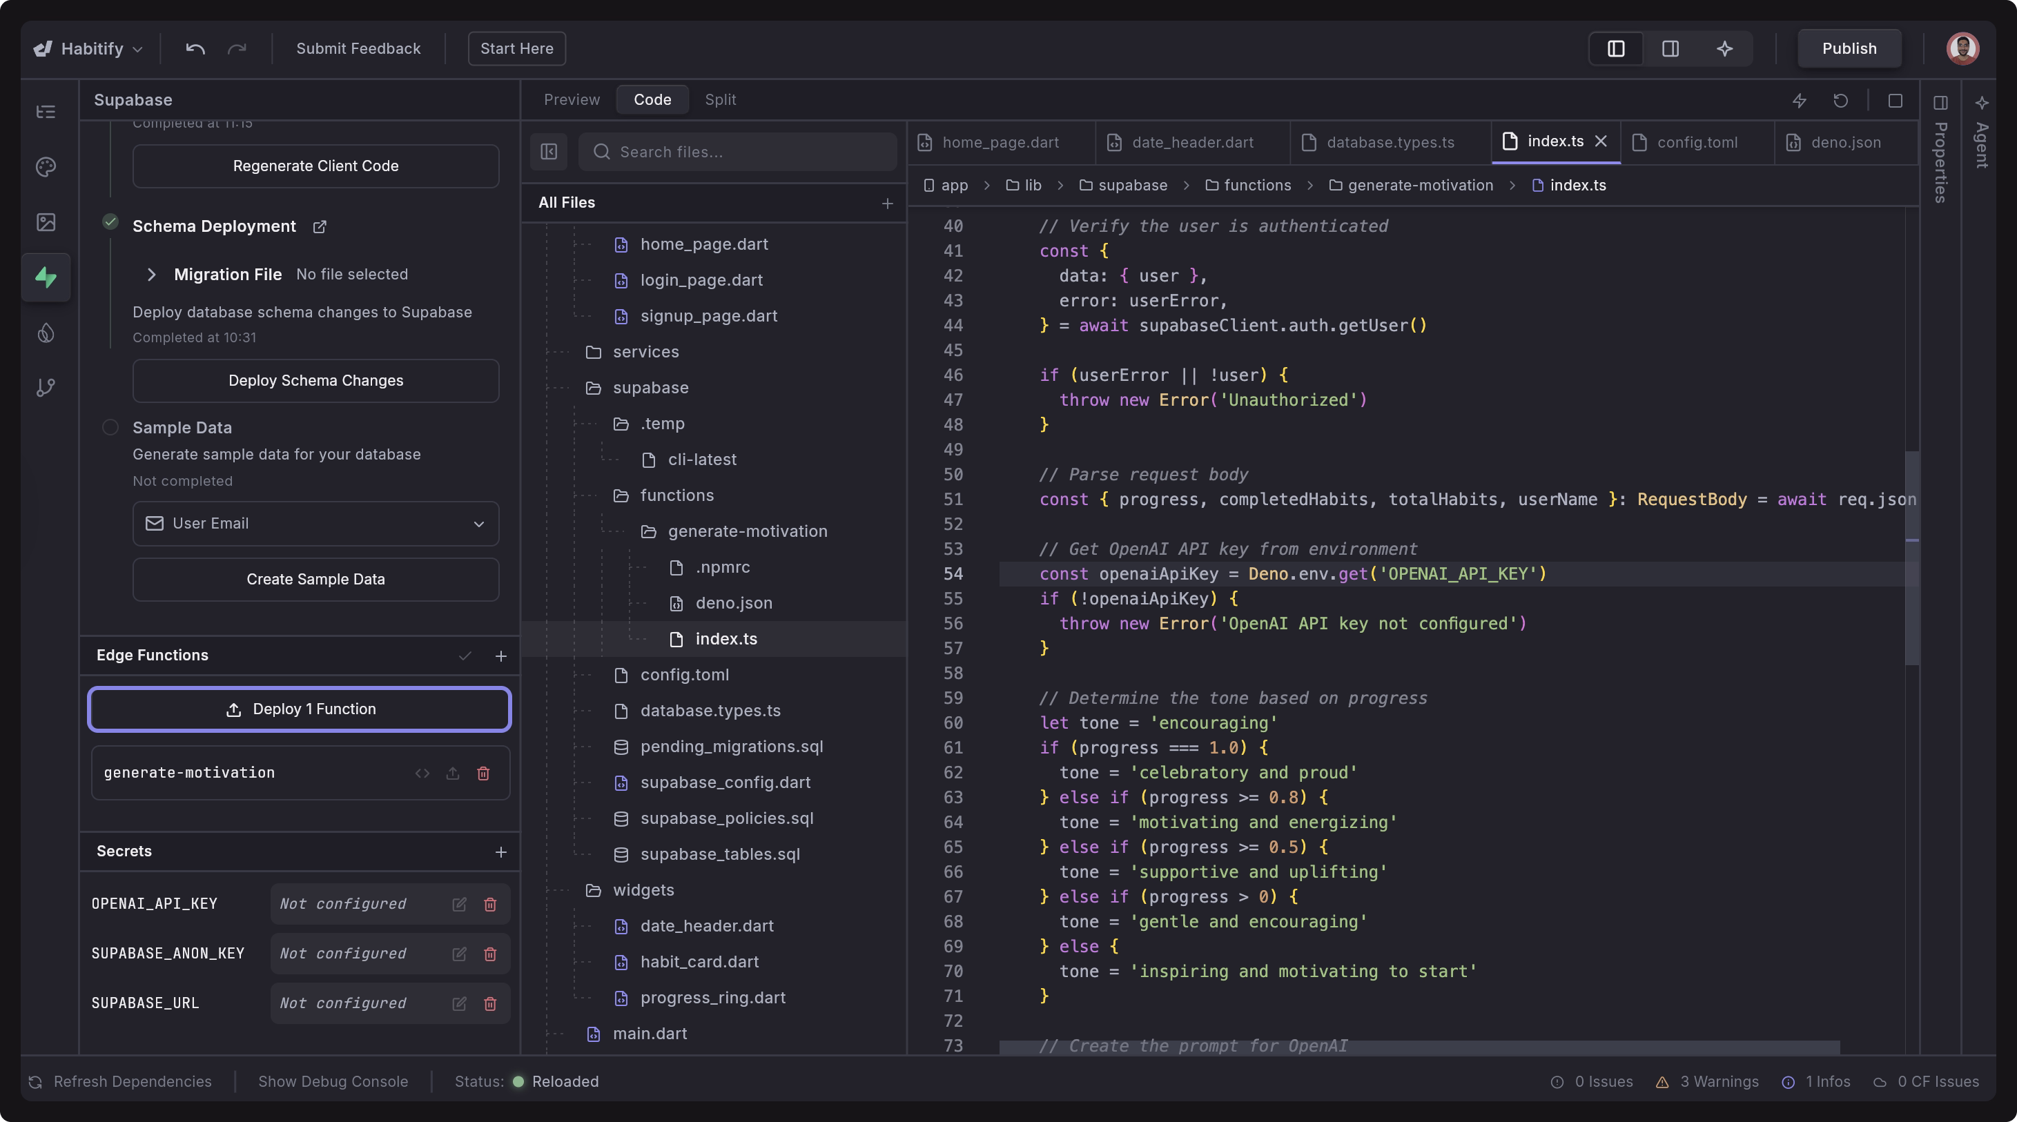
Task: Click the Deploy Schema Changes button
Action: tap(315, 380)
